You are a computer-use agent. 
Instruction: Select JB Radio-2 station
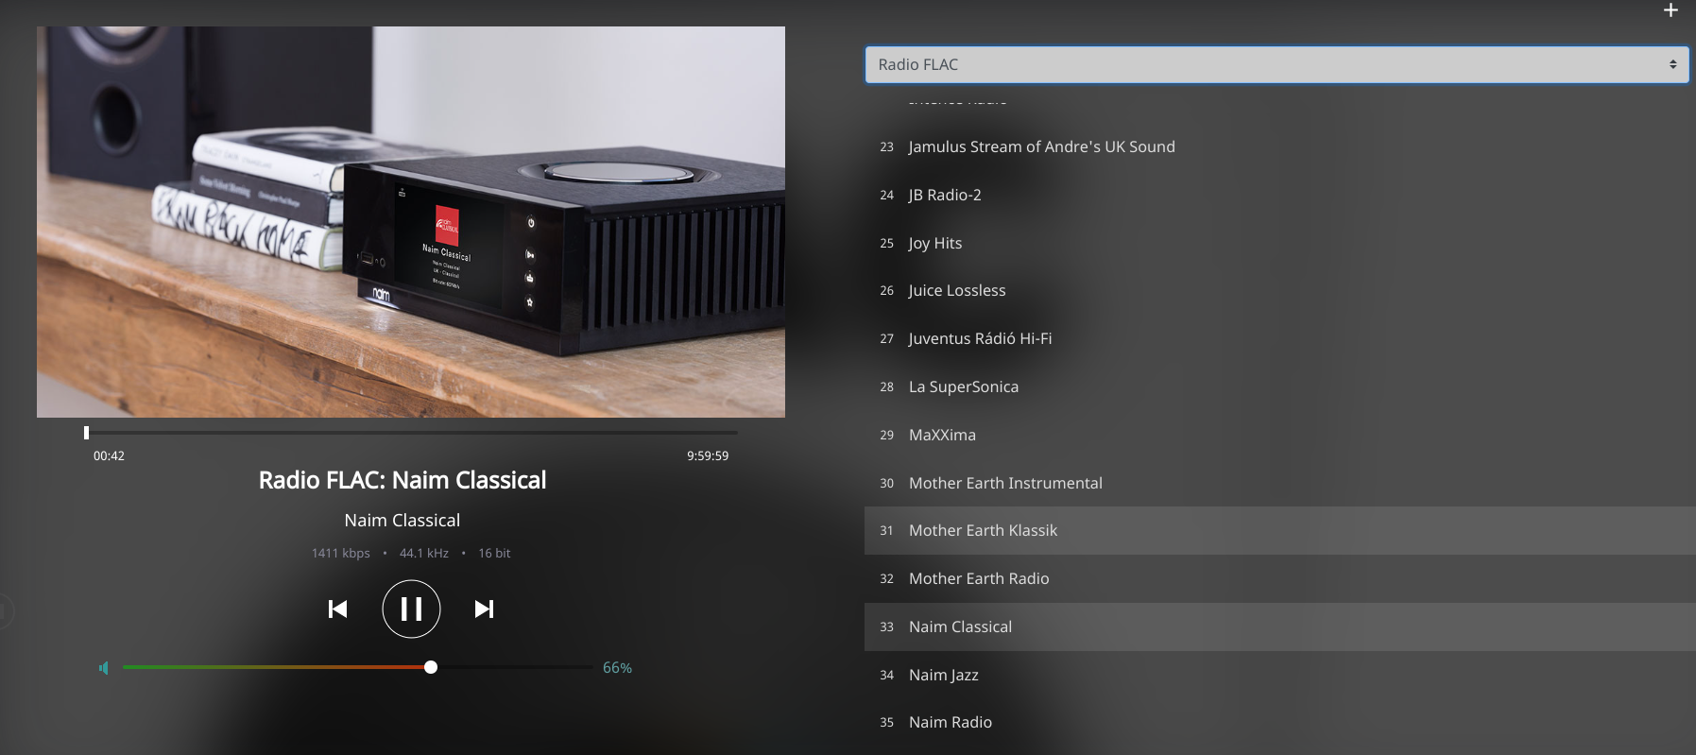pyautogui.click(x=1280, y=195)
